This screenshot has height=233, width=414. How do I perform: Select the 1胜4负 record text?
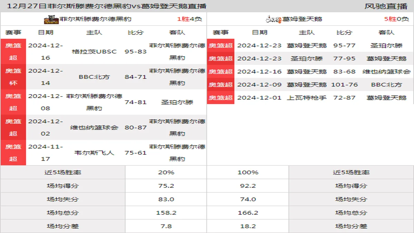[189, 19]
